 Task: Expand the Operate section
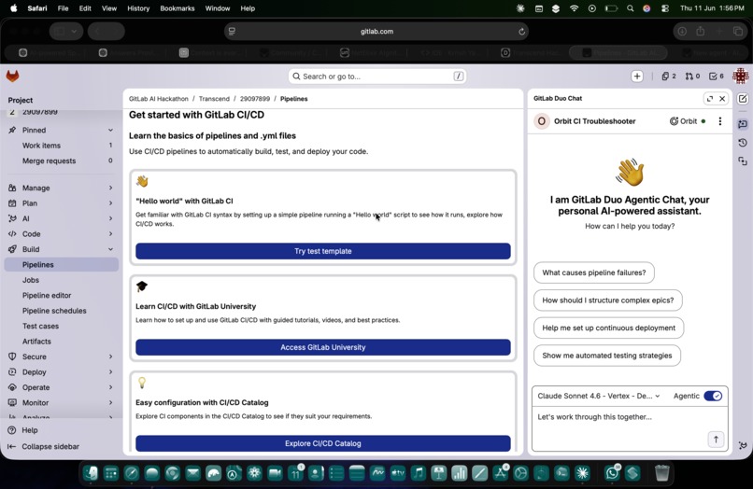(62, 387)
